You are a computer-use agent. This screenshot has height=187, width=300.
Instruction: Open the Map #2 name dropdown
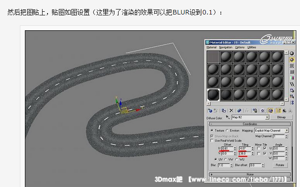click(267, 117)
